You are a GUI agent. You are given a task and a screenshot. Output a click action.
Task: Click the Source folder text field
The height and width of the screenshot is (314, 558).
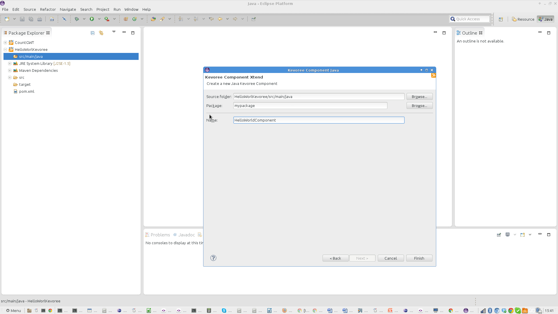coord(319,97)
